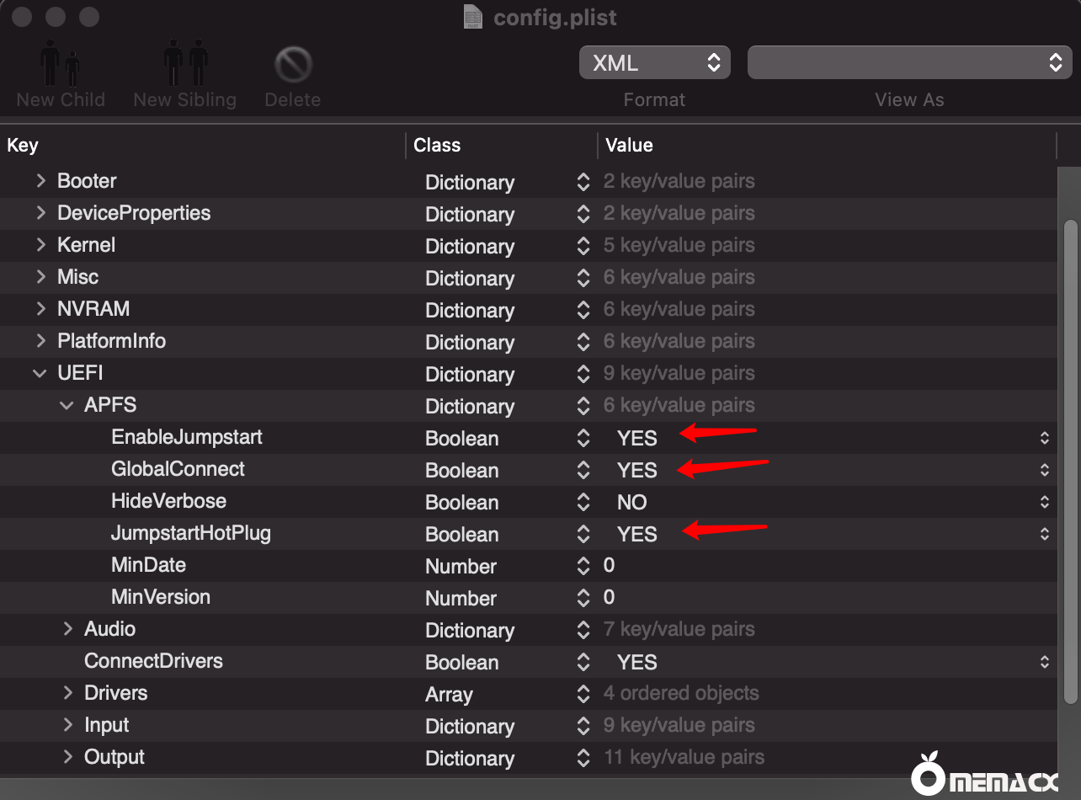This screenshot has height=800, width=1081.
Task: Open the View As dropdown
Action: pyautogui.click(x=908, y=63)
